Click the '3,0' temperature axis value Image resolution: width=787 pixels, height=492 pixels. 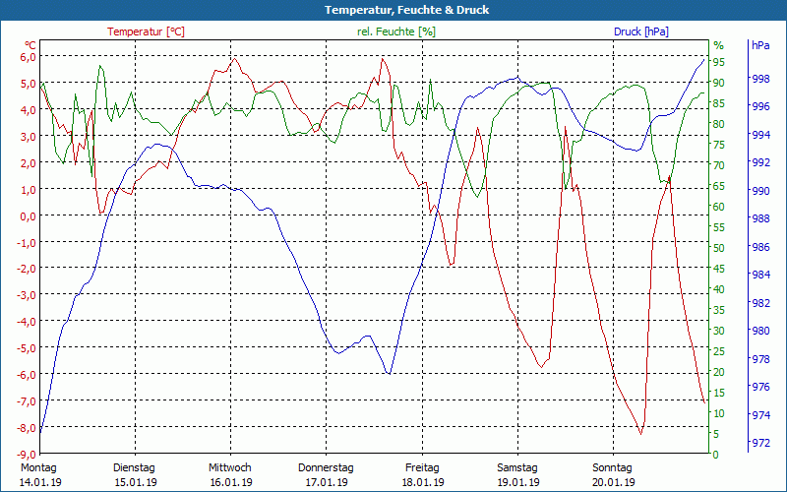[x=28, y=137]
